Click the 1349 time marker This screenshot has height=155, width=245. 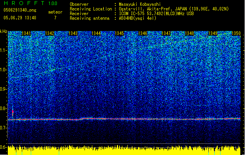[213, 33]
